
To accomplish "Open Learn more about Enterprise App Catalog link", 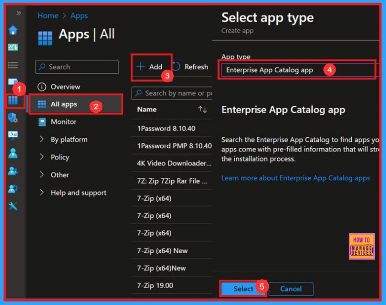I will click(295, 178).
